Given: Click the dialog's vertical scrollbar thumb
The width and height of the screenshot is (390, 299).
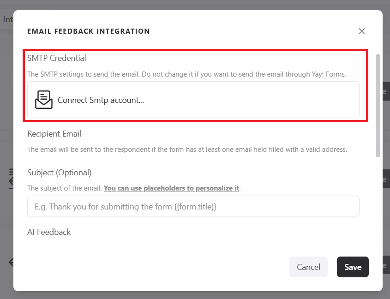Looking at the screenshot, I should coord(378,105).
